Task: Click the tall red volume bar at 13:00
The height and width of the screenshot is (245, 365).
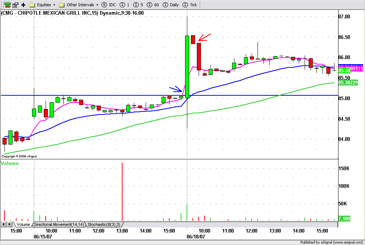Action: point(122,192)
